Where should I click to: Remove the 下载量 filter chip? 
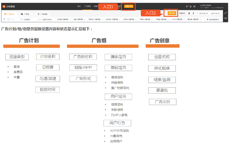point(168,19)
